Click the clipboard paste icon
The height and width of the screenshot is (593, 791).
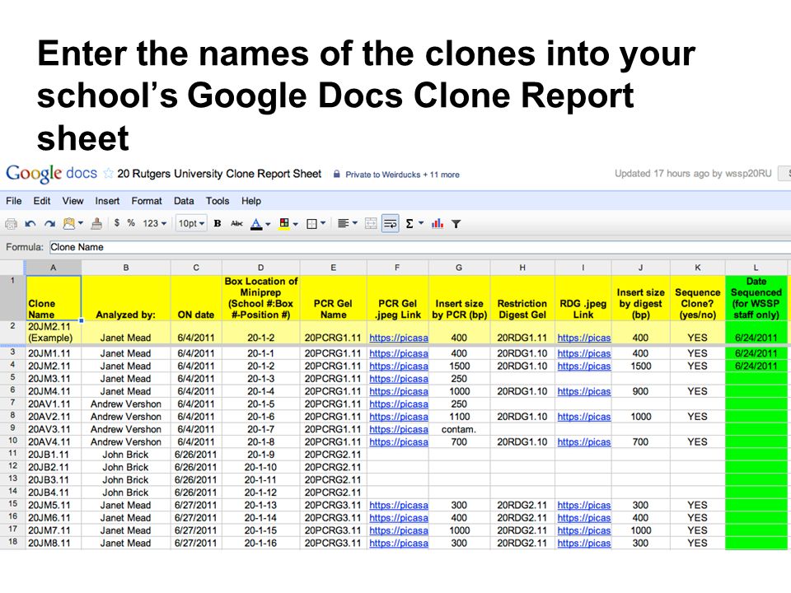[x=68, y=223]
